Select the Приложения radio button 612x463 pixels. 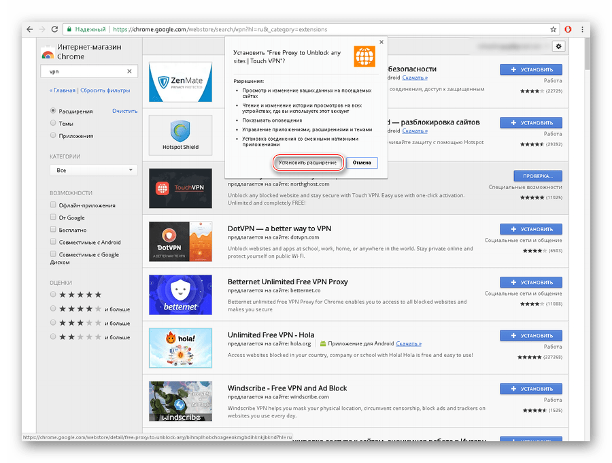[x=53, y=135]
